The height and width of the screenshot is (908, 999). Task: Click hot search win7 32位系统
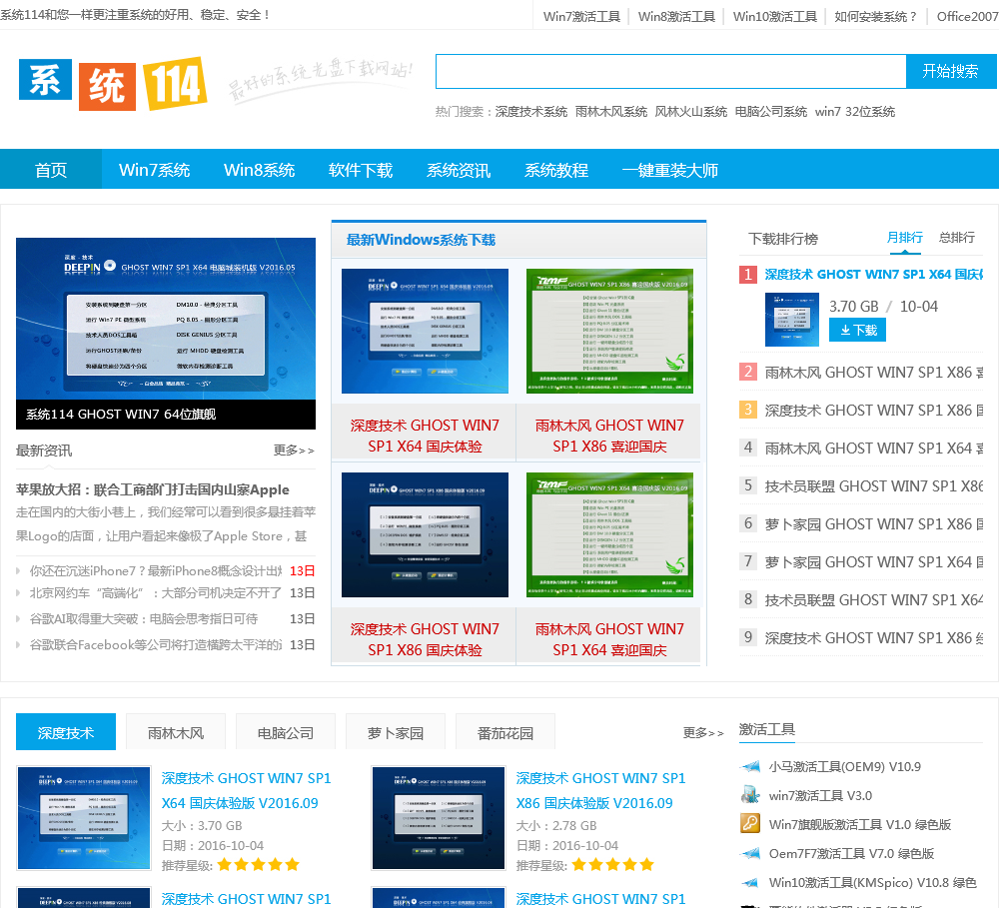click(855, 112)
